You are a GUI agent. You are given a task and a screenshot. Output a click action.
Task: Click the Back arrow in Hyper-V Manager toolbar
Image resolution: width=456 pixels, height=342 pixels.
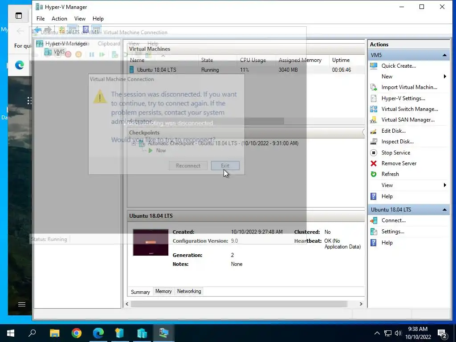38,30
